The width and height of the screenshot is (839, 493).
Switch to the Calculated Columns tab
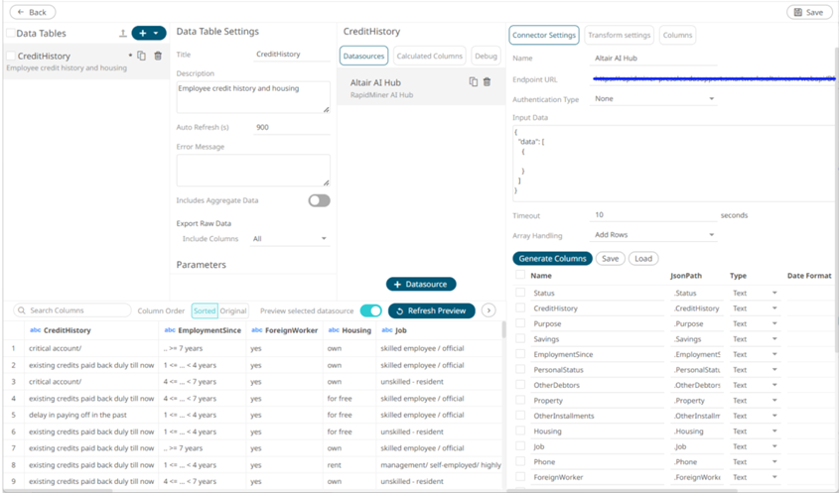(x=429, y=57)
